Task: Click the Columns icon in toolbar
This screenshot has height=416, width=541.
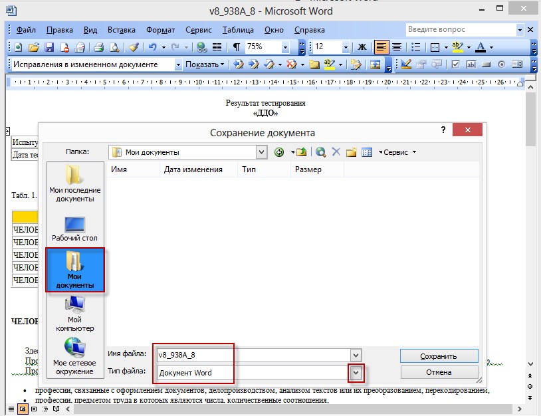Action: click(x=217, y=47)
